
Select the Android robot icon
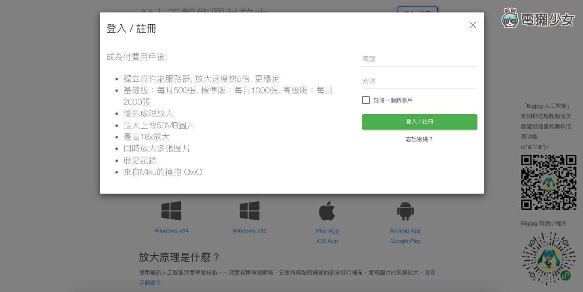(405, 210)
